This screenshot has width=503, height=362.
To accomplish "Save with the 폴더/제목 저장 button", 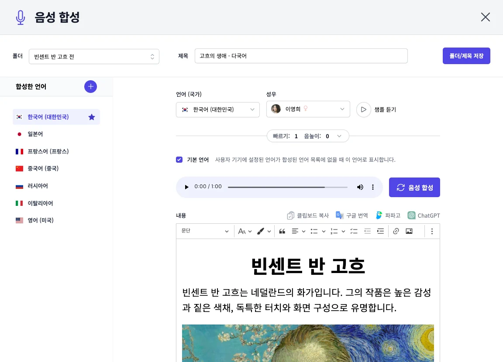I will (466, 56).
